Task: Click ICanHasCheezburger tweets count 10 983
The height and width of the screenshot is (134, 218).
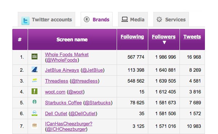Action: coord(194,126)
